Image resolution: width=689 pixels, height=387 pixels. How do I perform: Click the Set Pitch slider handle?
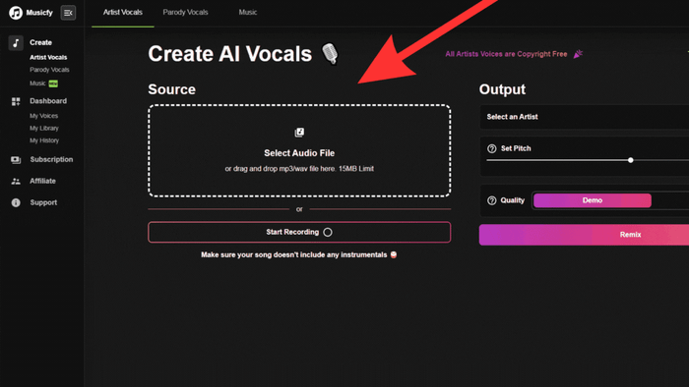coord(631,160)
